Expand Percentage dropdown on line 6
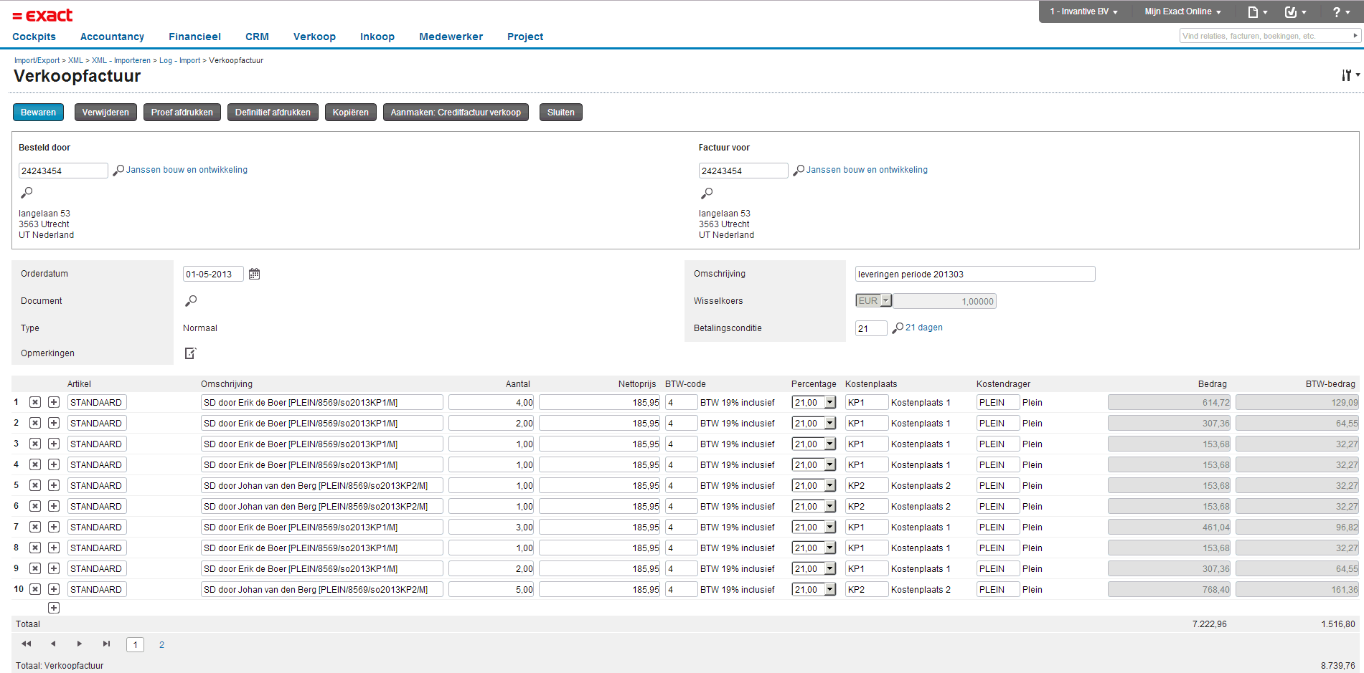This screenshot has width=1364, height=673. coord(830,507)
